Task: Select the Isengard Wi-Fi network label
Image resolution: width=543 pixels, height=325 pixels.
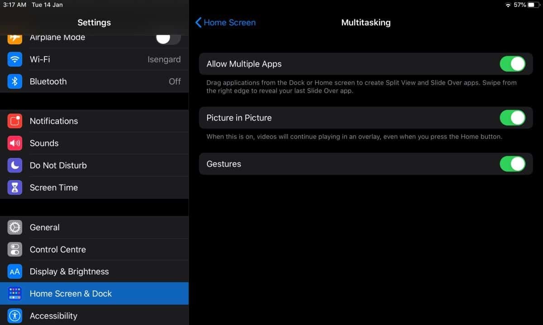Action: [x=164, y=59]
